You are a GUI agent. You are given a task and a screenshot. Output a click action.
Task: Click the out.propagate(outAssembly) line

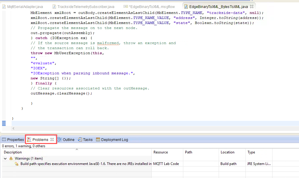click(x=62, y=33)
